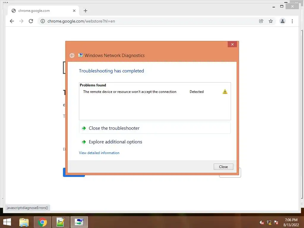Click the yellow warning icon next to Detected
Viewport: 304px width, 228px height.
[225, 92]
